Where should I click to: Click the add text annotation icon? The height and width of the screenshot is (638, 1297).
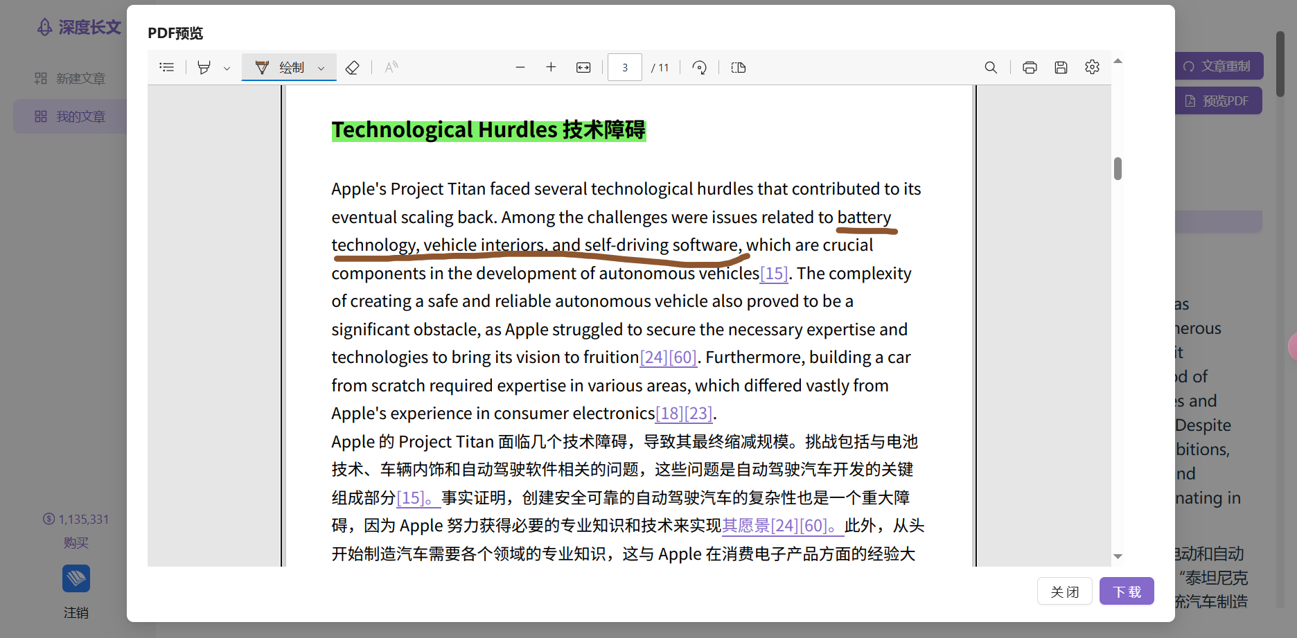[391, 67]
